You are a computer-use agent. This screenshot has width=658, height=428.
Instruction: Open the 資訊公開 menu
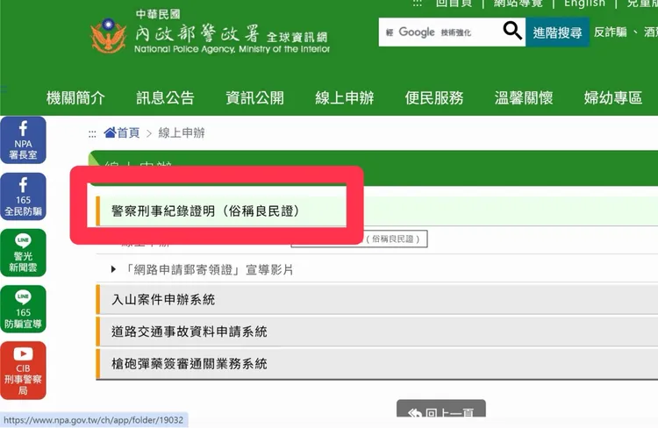click(x=254, y=97)
